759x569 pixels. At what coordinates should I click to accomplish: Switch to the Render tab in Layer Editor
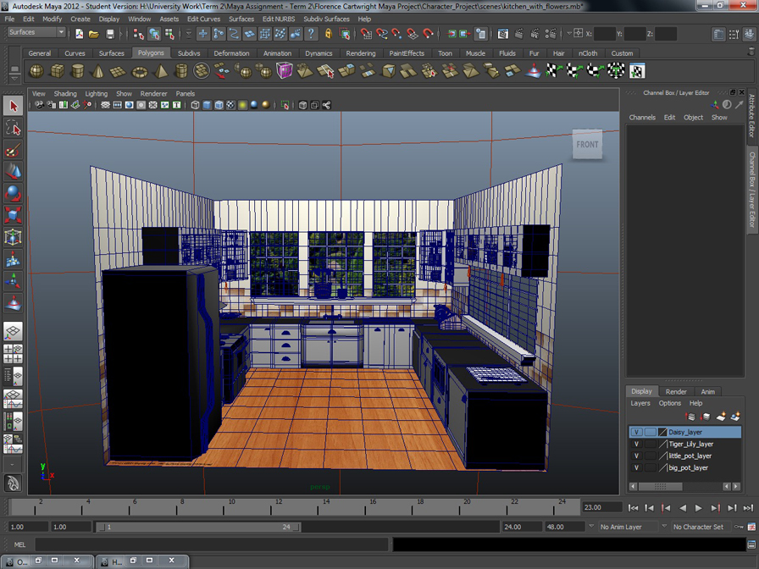pos(676,391)
